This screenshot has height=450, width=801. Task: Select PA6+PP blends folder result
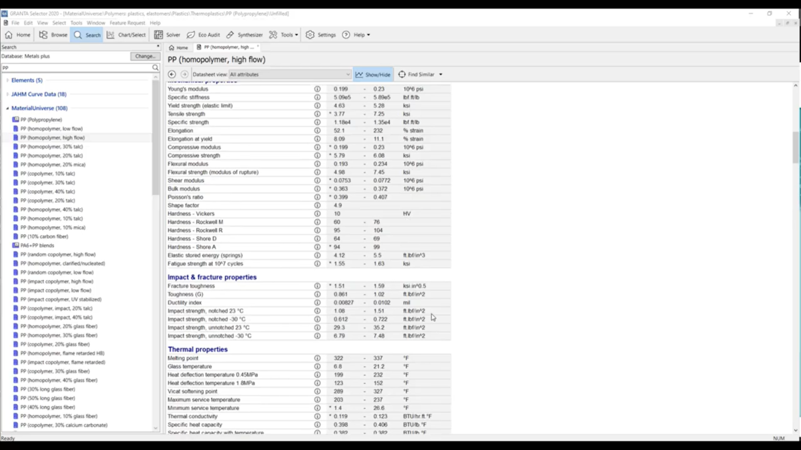pyautogui.click(x=37, y=245)
